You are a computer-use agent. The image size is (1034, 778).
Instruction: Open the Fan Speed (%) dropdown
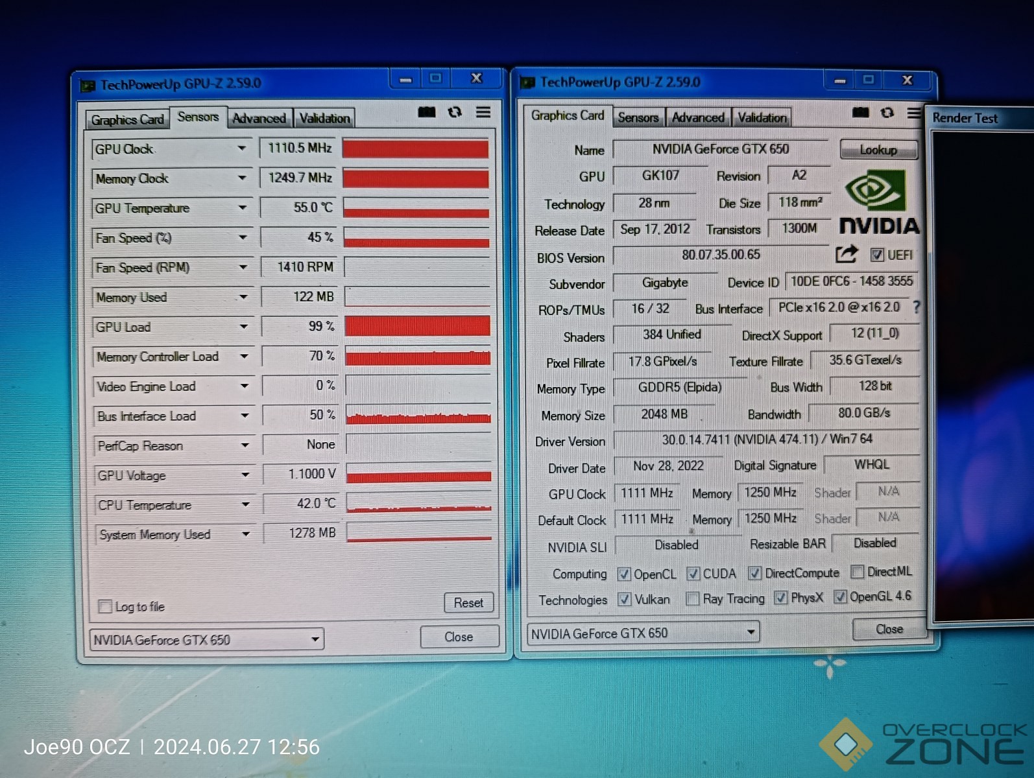point(243,237)
